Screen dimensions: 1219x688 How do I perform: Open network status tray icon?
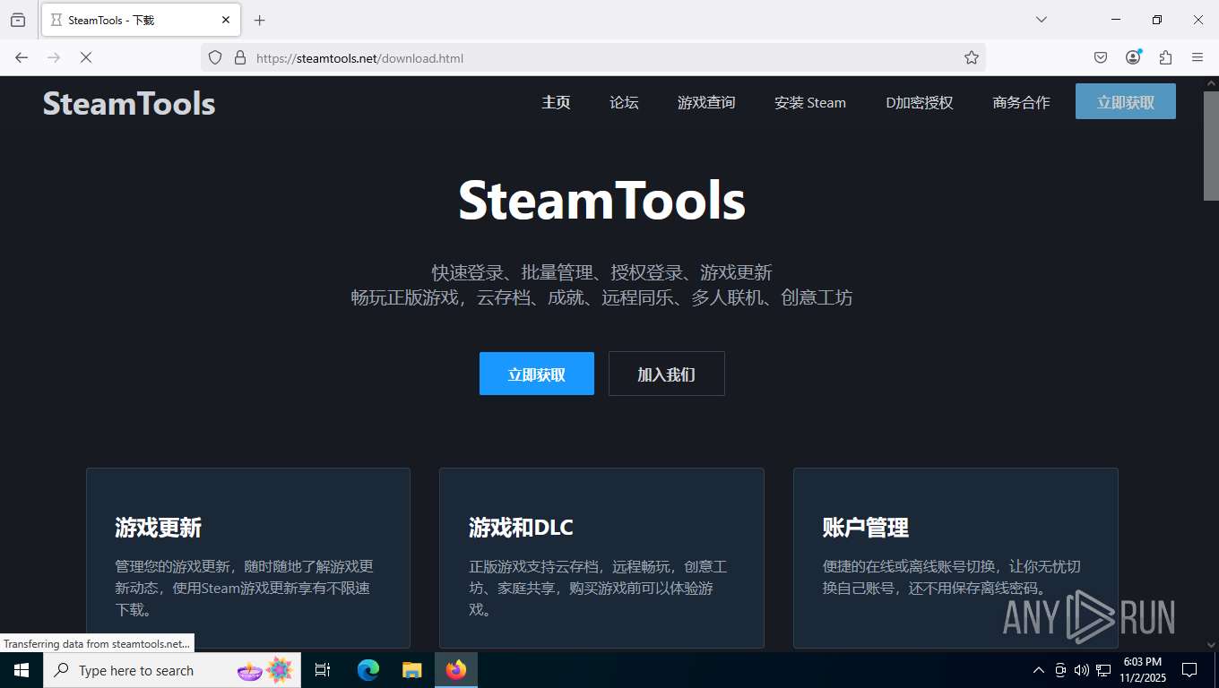(x=1102, y=670)
